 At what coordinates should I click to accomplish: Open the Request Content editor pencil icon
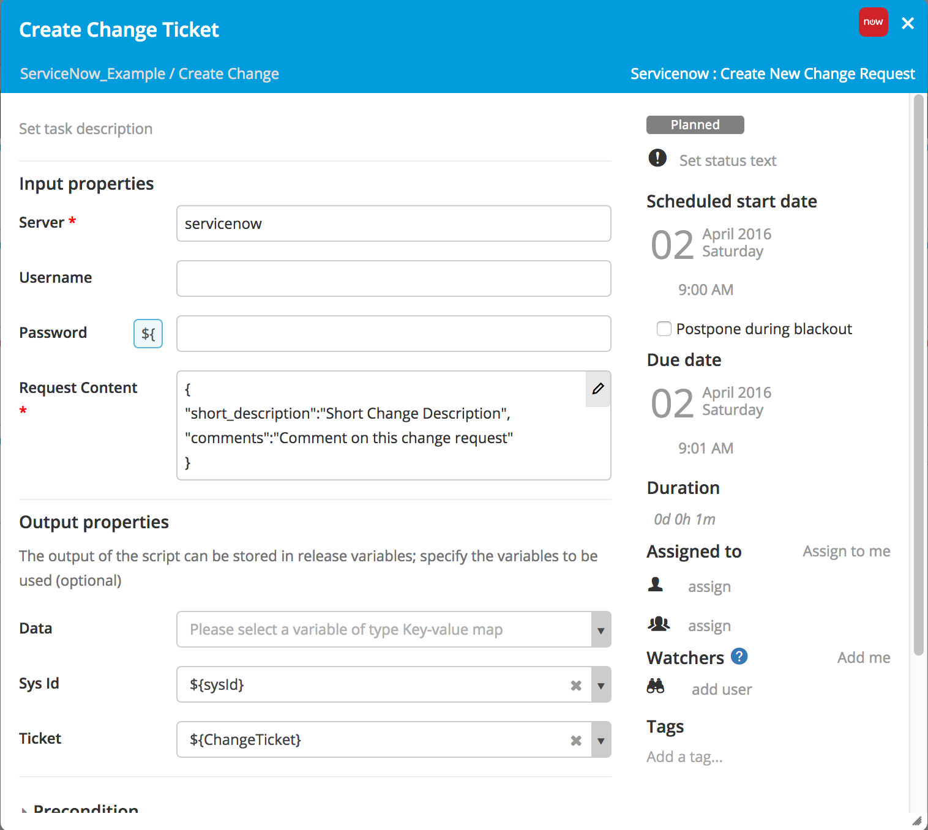(598, 389)
